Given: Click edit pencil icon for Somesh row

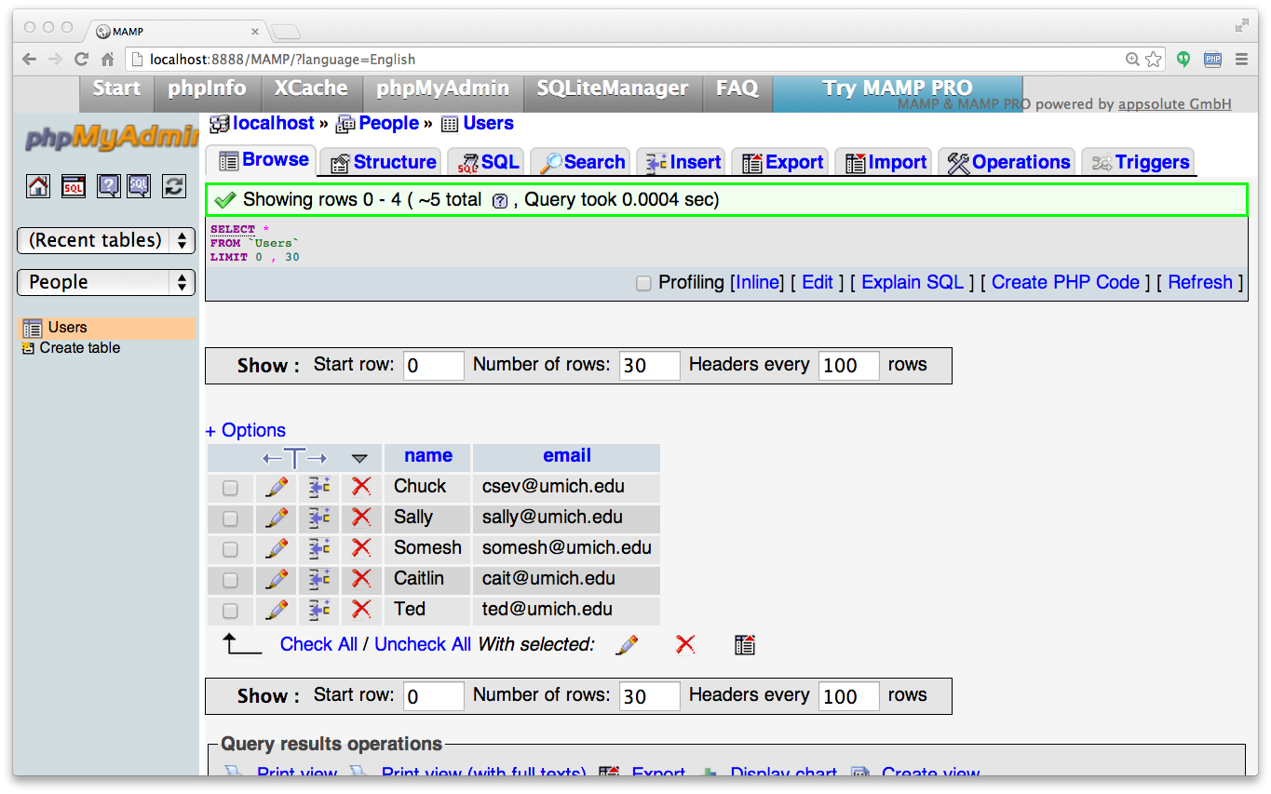Looking at the screenshot, I should (277, 548).
